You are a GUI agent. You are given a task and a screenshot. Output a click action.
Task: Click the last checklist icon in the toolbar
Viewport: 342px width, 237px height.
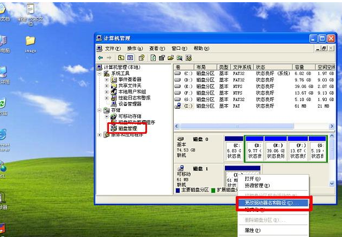click(188, 58)
